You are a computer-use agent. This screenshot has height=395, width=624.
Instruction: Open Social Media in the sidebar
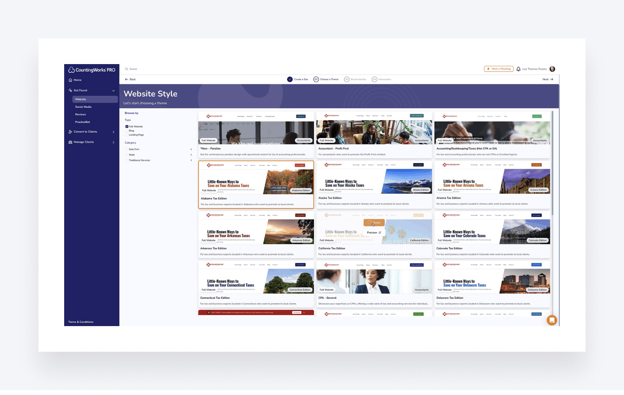point(83,107)
